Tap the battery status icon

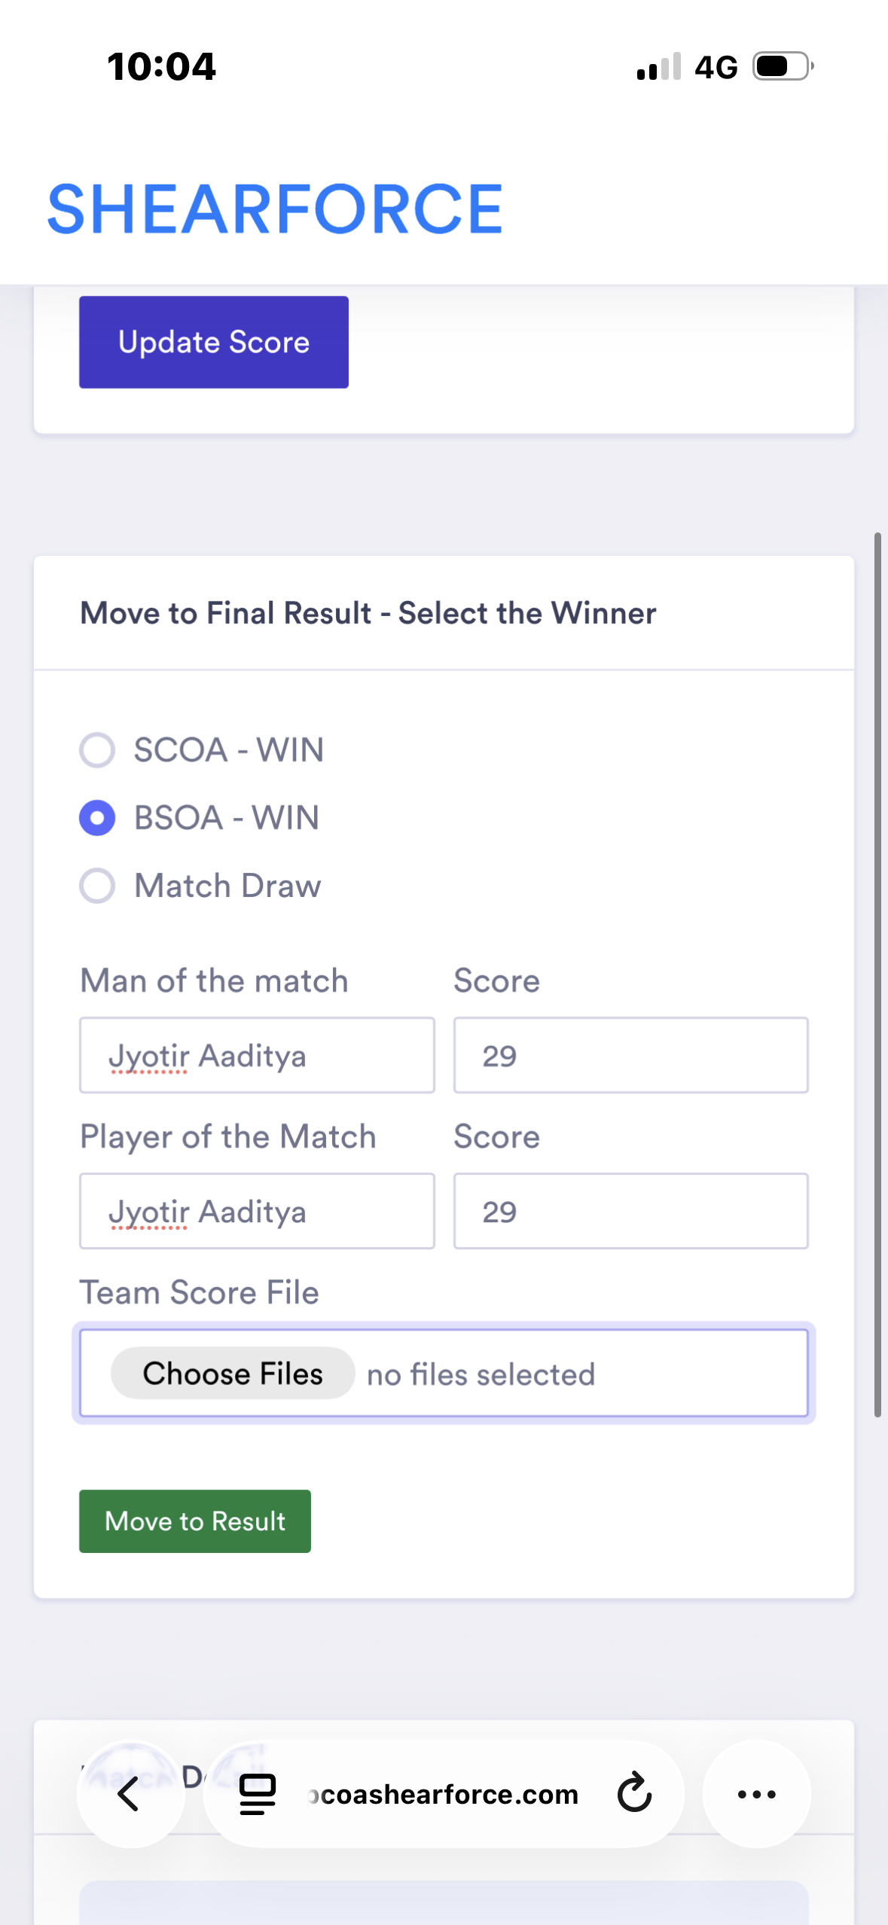tap(783, 66)
